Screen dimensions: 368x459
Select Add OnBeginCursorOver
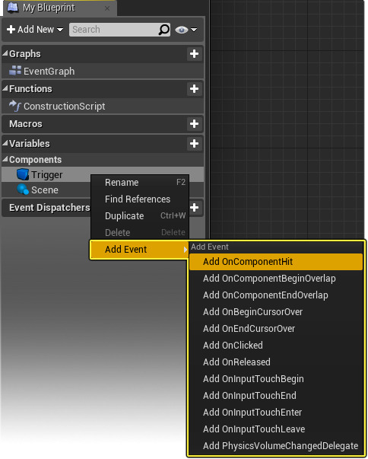[x=276, y=312]
